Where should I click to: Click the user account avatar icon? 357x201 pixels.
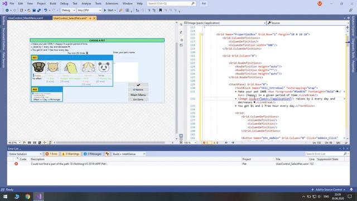click(320, 3)
